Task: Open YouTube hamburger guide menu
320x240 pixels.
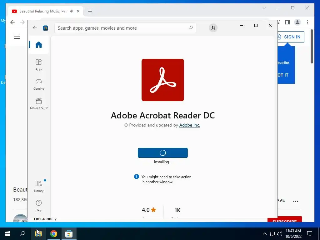Action: point(17,37)
